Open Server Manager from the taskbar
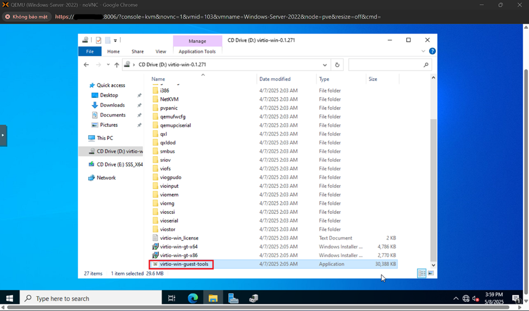 233,299
